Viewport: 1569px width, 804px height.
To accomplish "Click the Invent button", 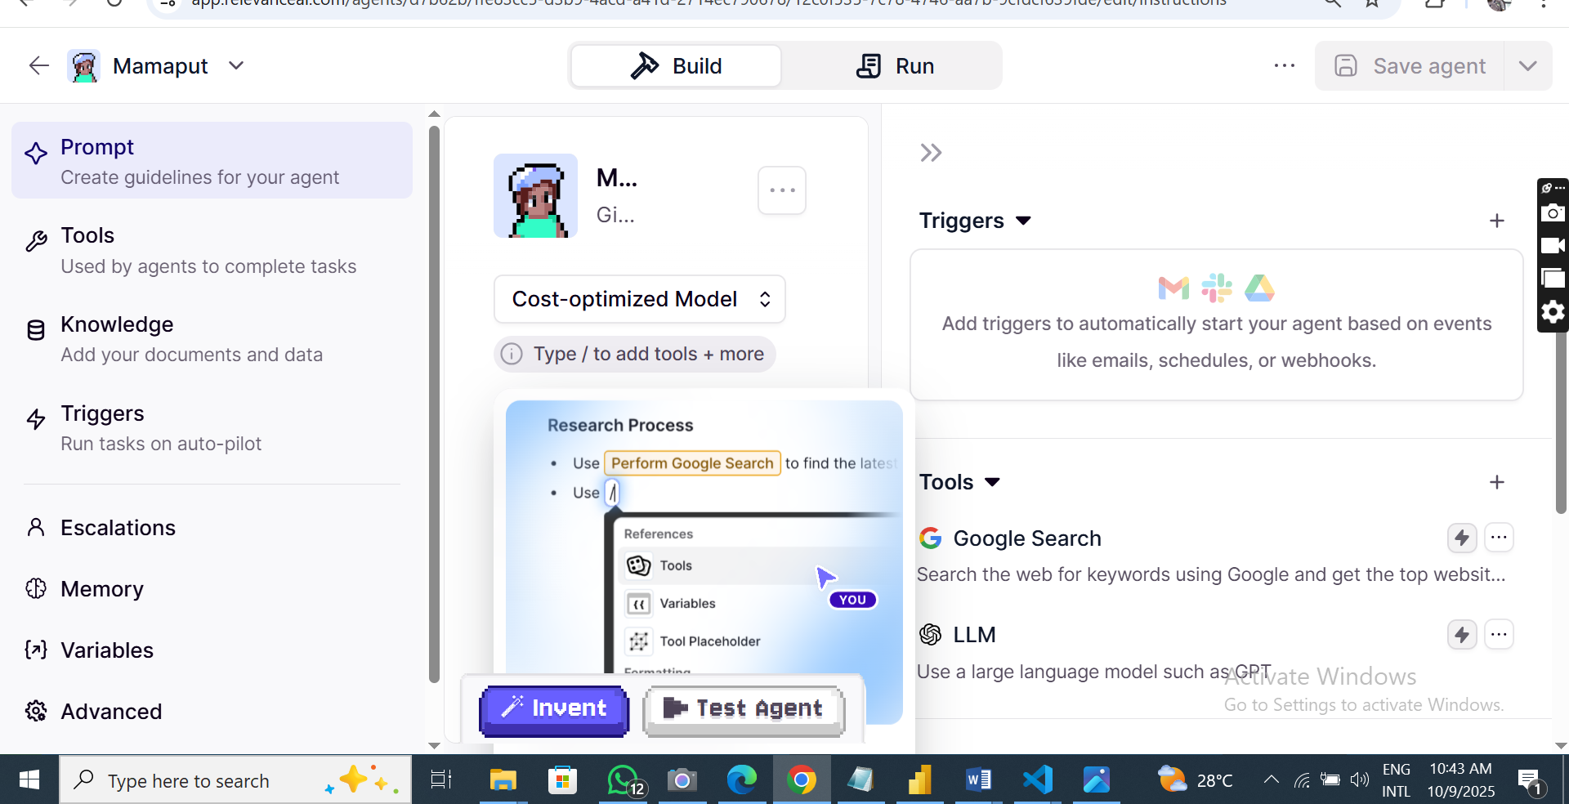I will [x=554, y=708].
